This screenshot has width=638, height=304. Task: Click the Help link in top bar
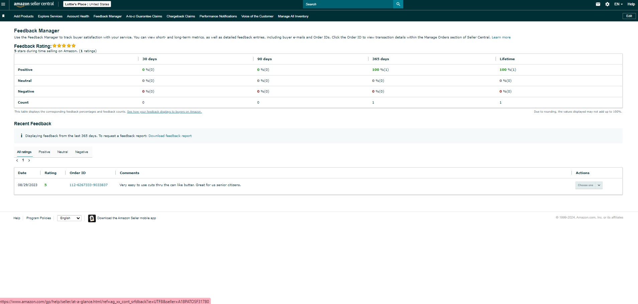[631, 4]
